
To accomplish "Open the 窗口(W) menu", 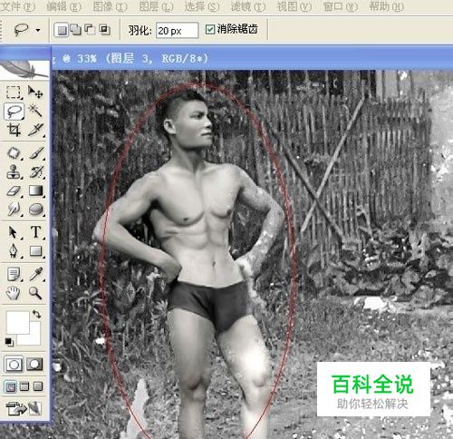I will tap(340, 6).
